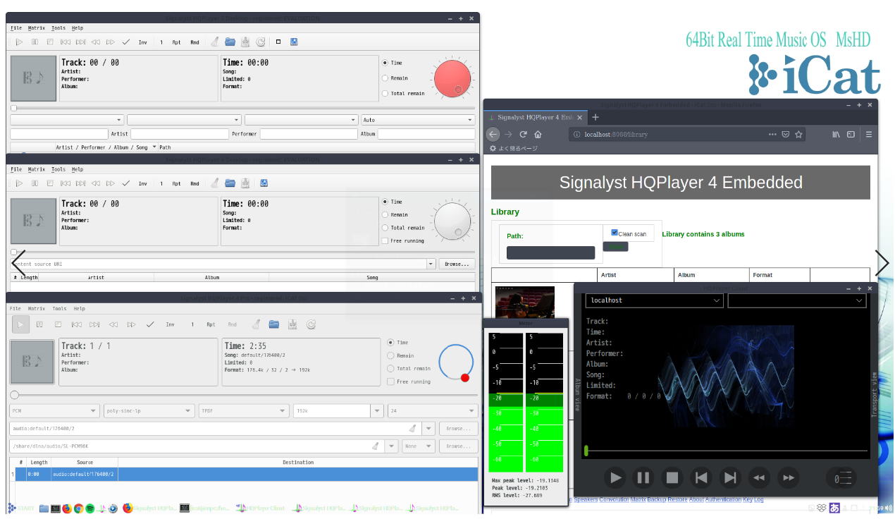Image resolution: width=895 pixels, height=519 pixels.
Task: Click the seek bar in HQPlayer Client
Action: tap(727, 451)
